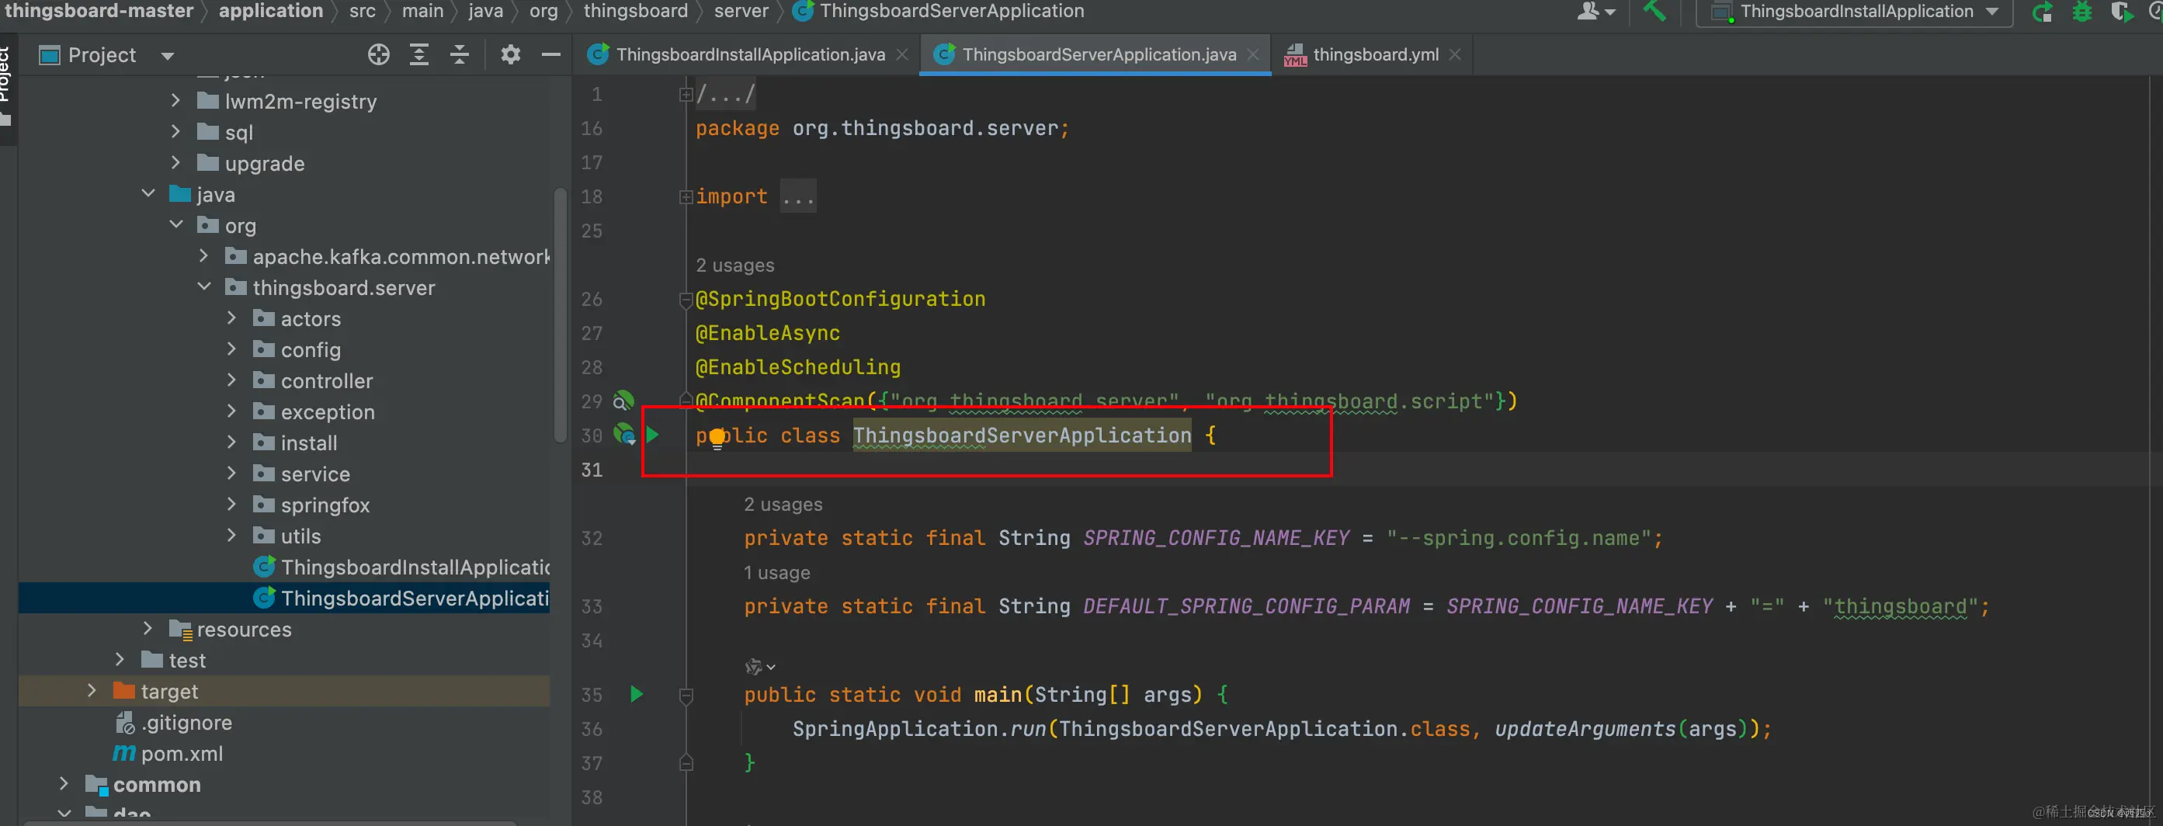The image size is (2163, 826).
Task: Click ThingsboardServerApplication in the breadcrumb bar
Action: point(939,11)
